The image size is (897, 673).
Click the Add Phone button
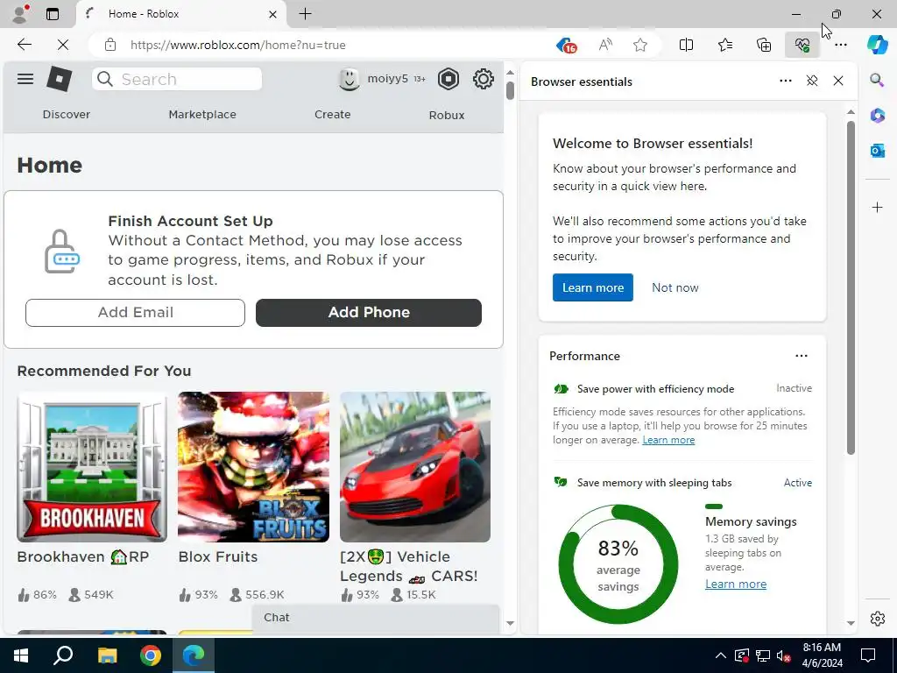[x=369, y=313]
